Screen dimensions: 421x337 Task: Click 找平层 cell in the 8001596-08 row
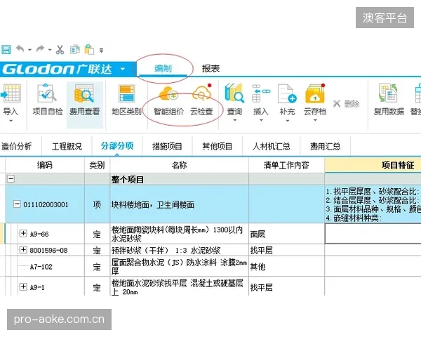286,251
